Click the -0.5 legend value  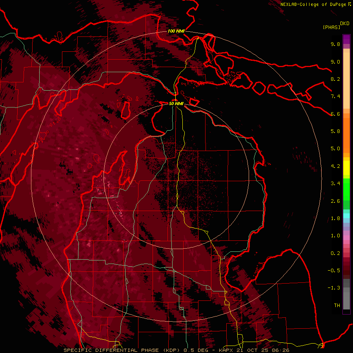pyautogui.click(x=334, y=270)
